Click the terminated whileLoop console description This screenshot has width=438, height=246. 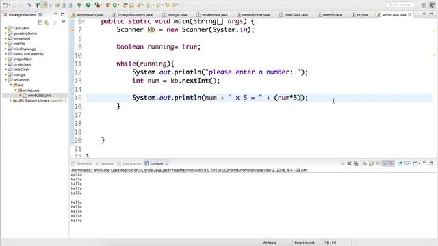pos(190,170)
